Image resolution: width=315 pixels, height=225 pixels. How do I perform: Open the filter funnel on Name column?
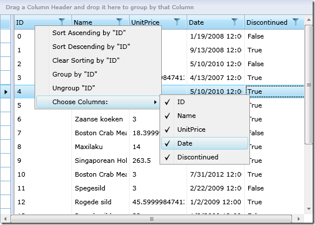tap(119, 22)
